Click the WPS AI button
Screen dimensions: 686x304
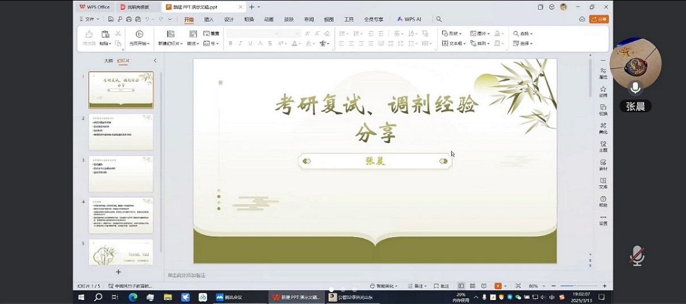click(x=409, y=19)
